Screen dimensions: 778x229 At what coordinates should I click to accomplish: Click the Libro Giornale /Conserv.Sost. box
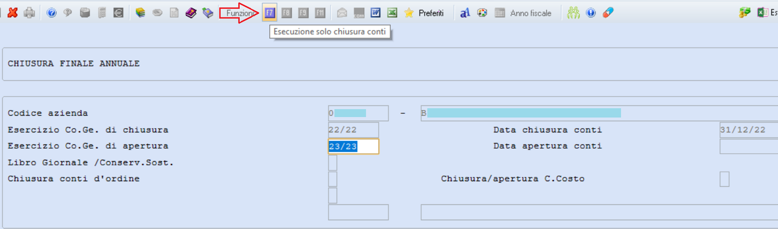click(x=333, y=163)
